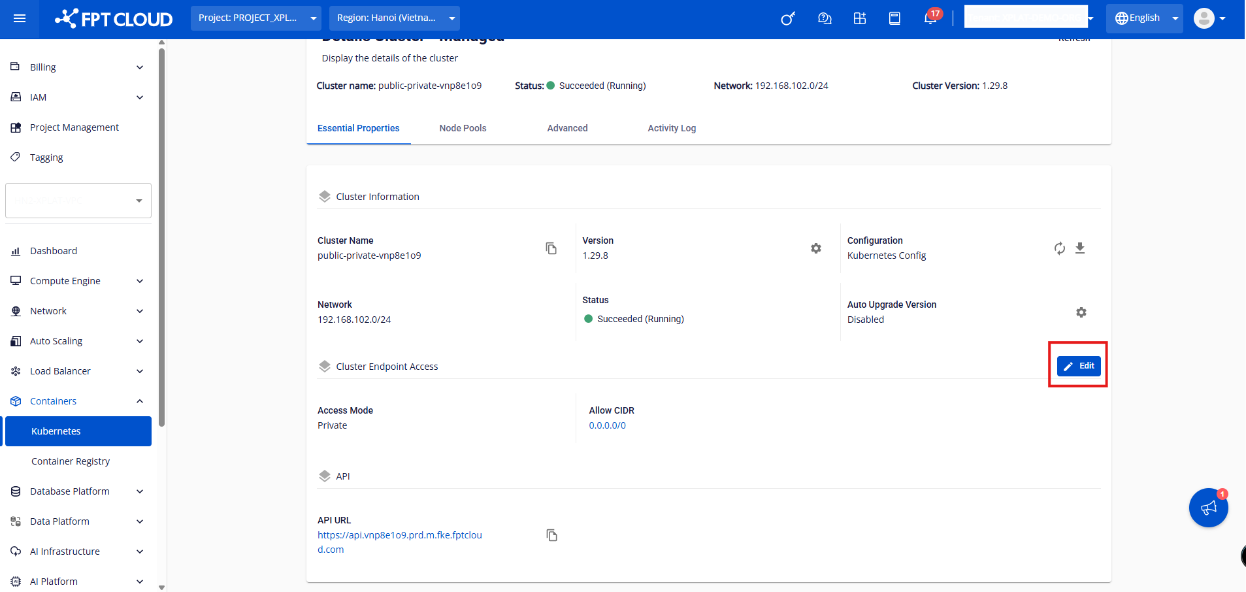Open Auto Upgrade Version settings gear
1246x592 pixels.
tap(1081, 312)
